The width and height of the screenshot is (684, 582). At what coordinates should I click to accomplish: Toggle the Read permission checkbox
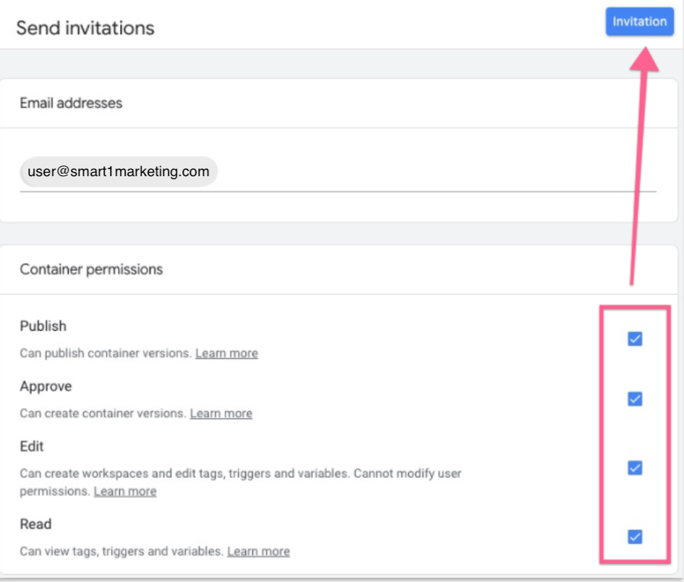[635, 536]
